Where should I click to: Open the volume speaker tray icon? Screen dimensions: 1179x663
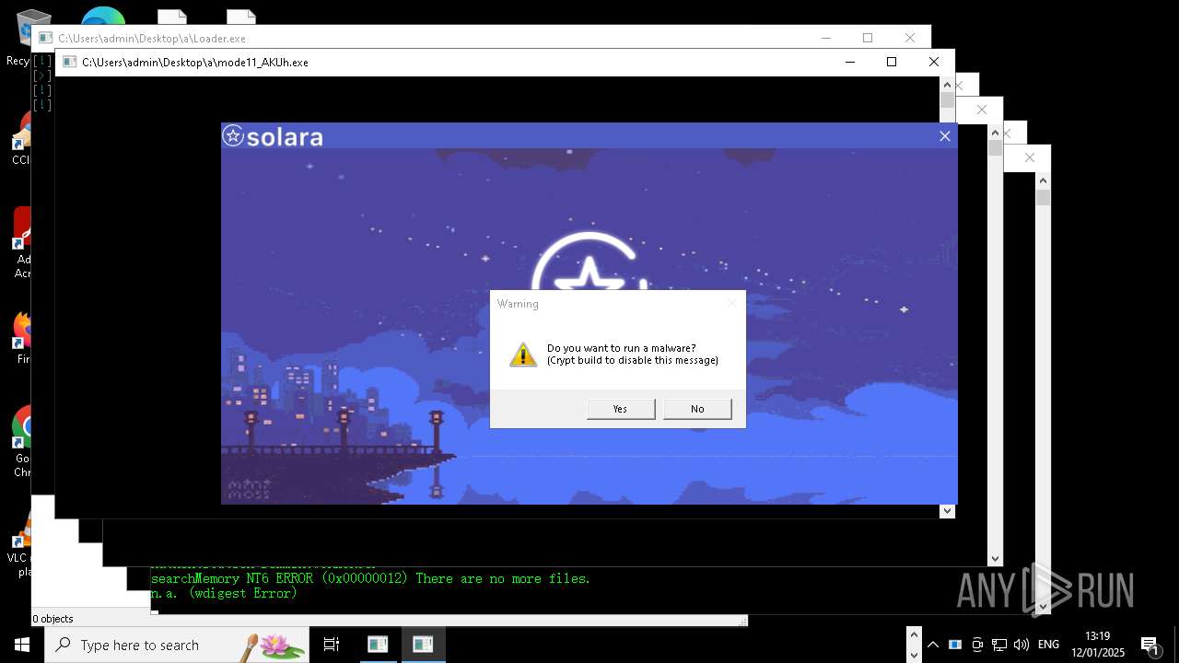click(x=1021, y=645)
